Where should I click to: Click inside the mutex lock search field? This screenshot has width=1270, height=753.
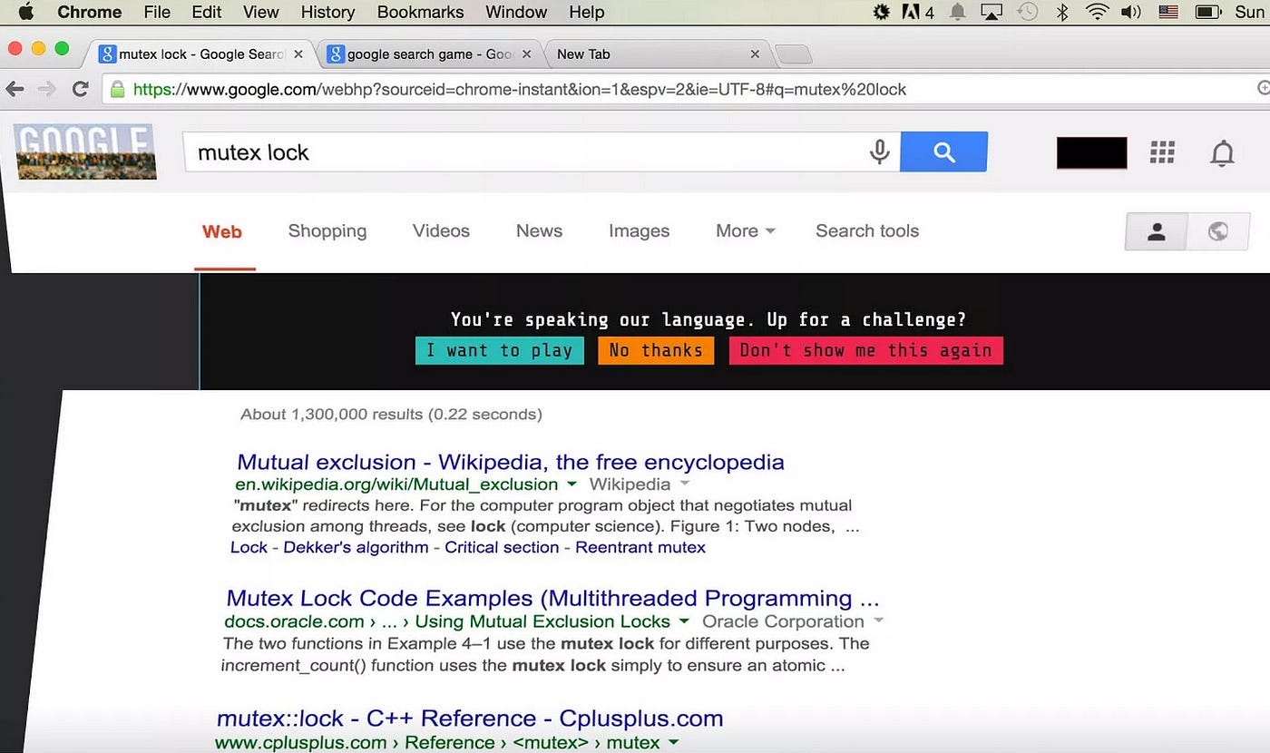pos(454,152)
